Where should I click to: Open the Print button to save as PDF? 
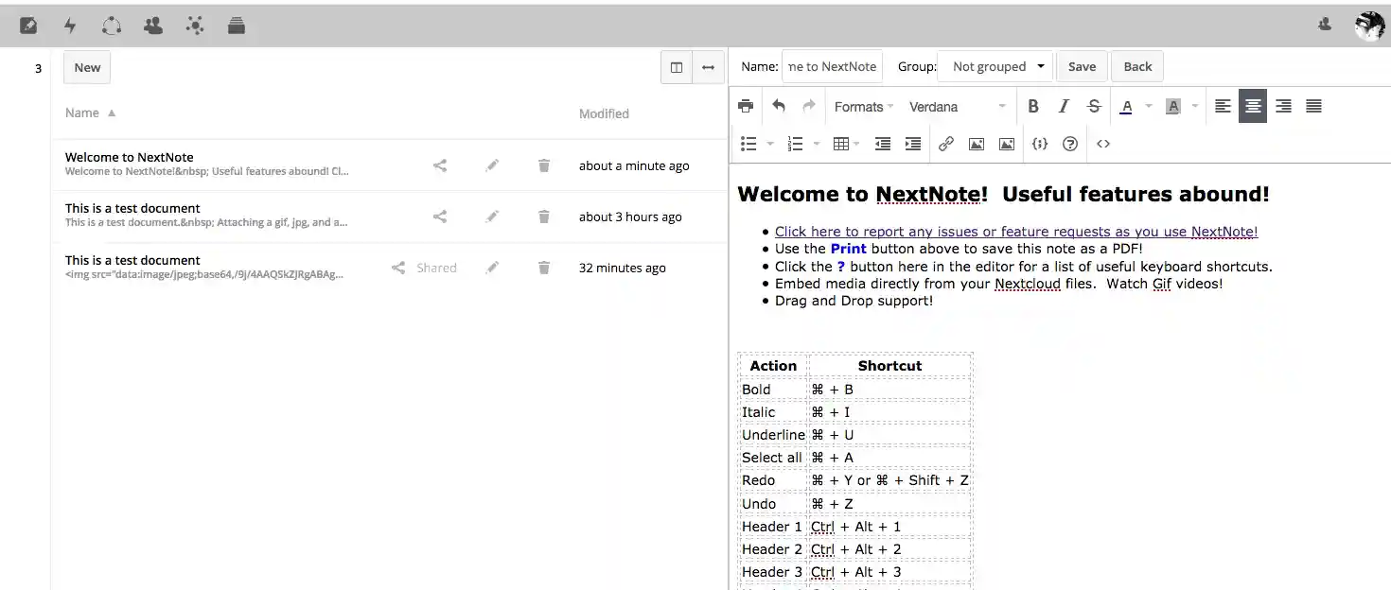(746, 106)
